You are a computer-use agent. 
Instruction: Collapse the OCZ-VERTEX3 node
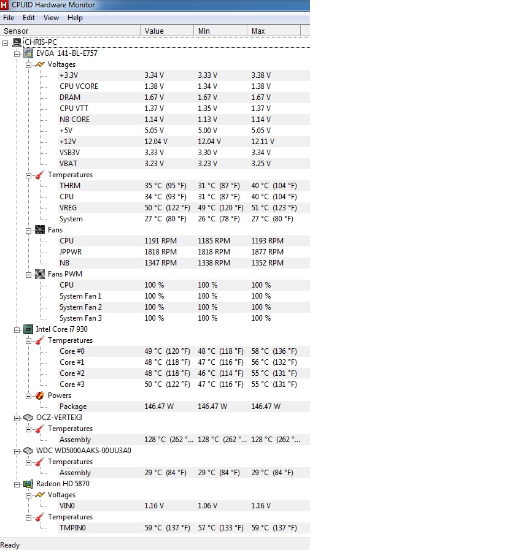[17, 418]
